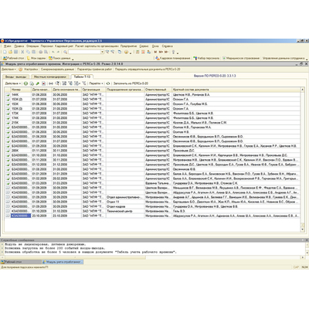This screenshot has height=309, width=309.
Task: Click the Set date interval icon
Action: pyautogui.click(x=51, y=83)
